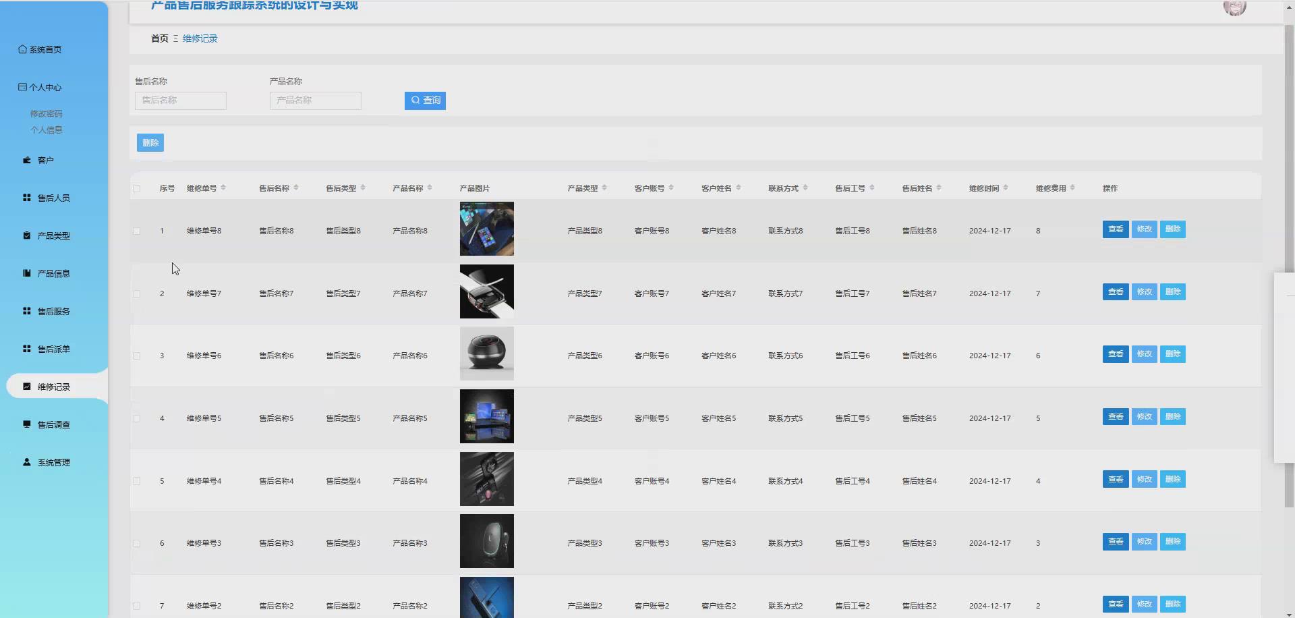Viewport: 1295px width, 618px height.
Task: Click 删除 for row 维修单号6
Action: click(x=1173, y=354)
